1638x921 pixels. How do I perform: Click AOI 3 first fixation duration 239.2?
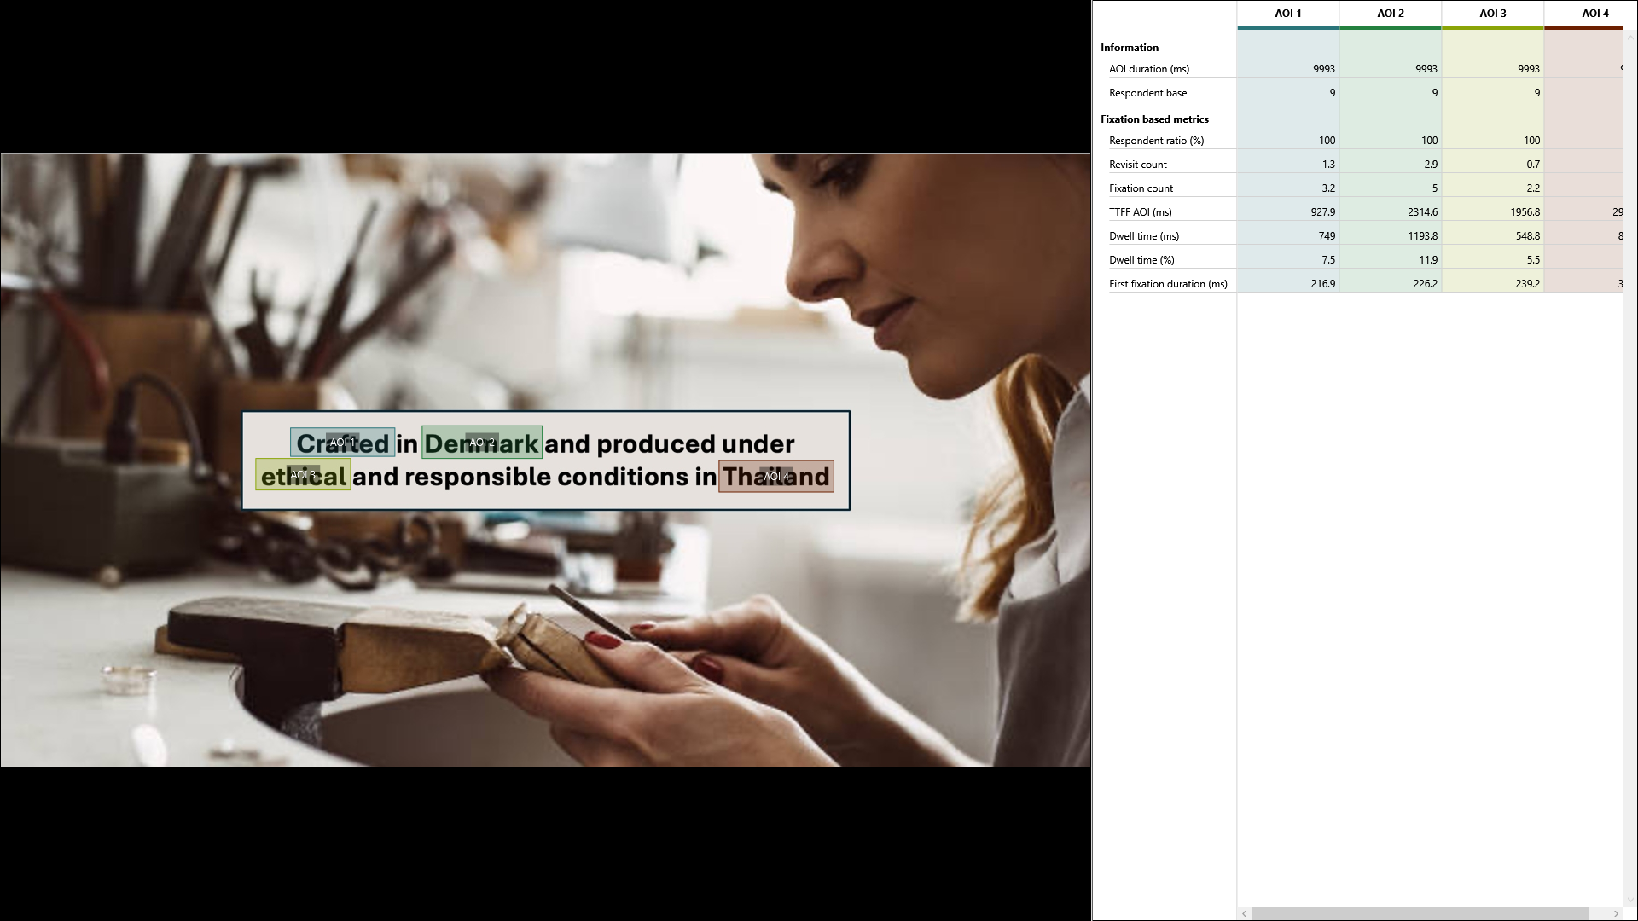pos(1528,284)
